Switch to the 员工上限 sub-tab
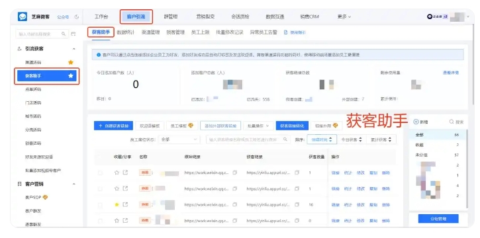 click(x=200, y=32)
